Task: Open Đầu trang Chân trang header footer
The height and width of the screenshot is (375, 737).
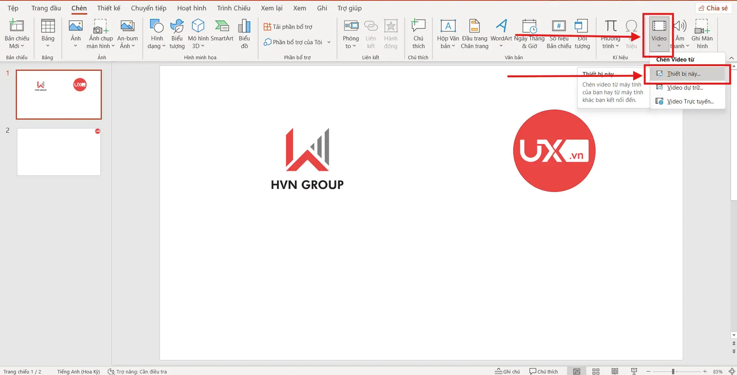Action: [474, 34]
